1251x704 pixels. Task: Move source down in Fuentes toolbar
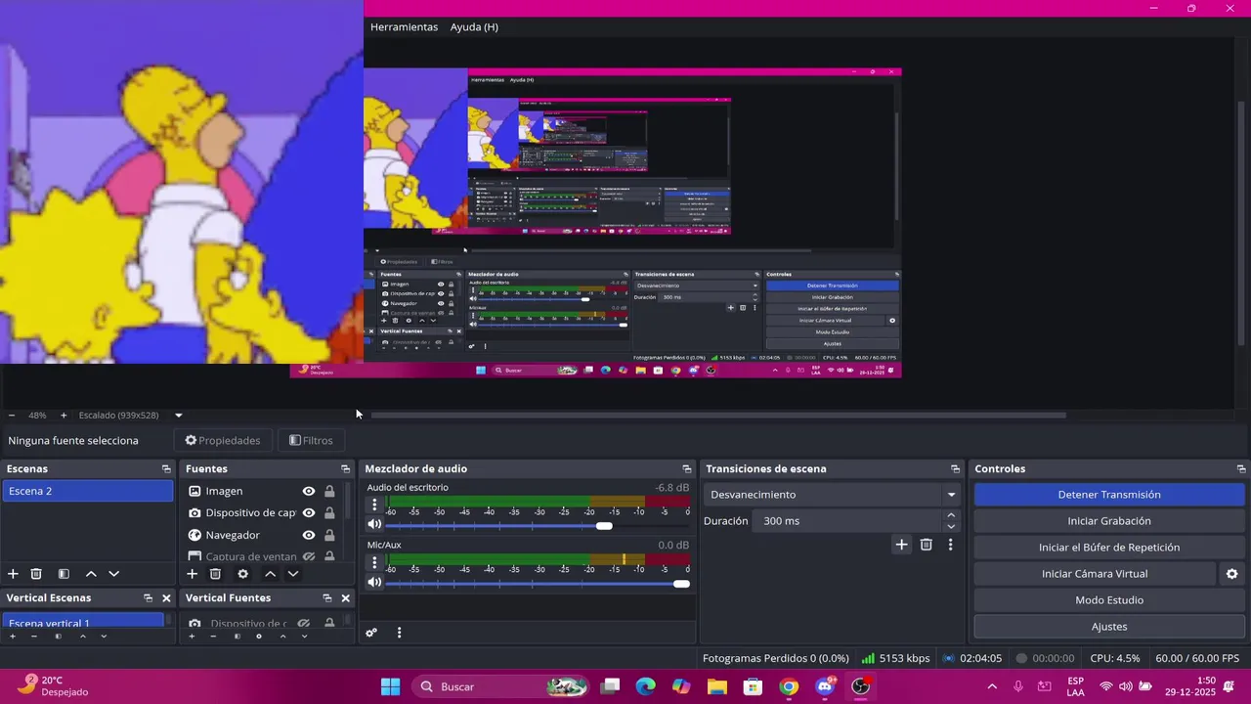292,574
